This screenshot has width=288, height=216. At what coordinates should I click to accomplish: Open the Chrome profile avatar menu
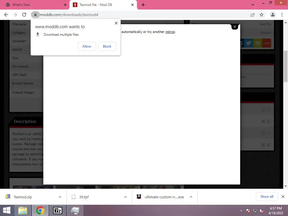point(273,15)
